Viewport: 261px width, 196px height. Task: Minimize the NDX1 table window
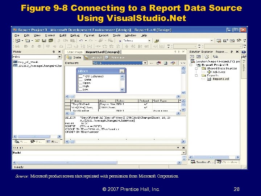(122, 72)
